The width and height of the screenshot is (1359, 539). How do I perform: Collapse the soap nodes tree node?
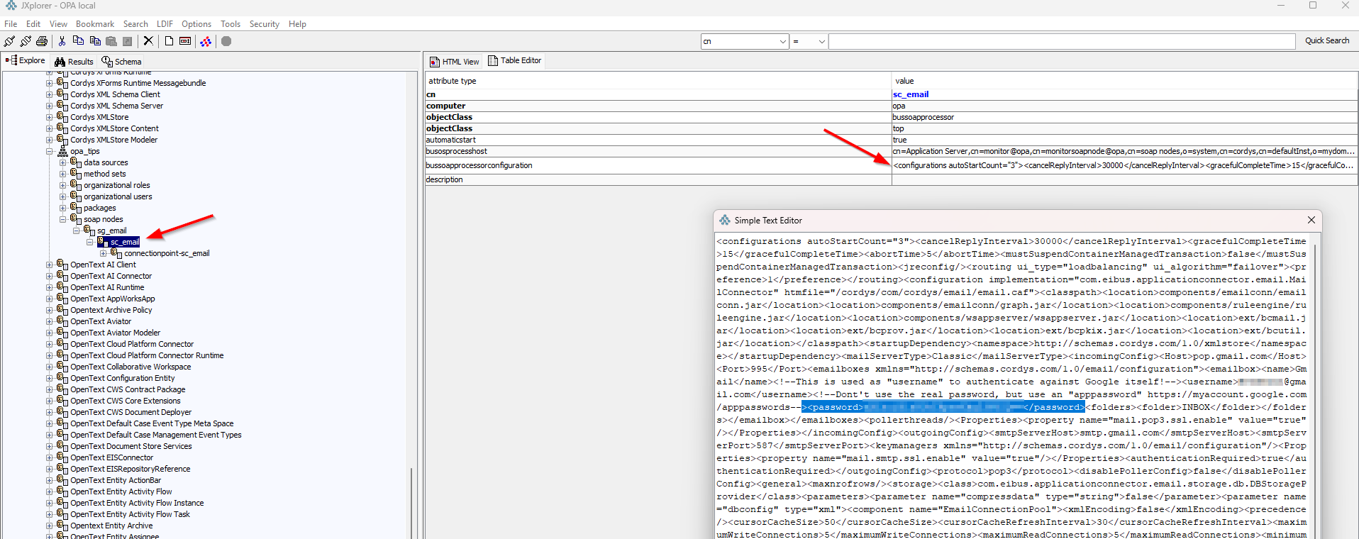[63, 219]
